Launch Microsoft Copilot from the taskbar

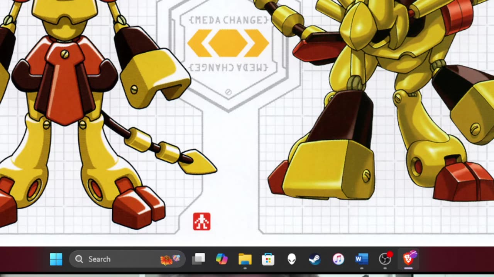pyautogui.click(x=222, y=259)
